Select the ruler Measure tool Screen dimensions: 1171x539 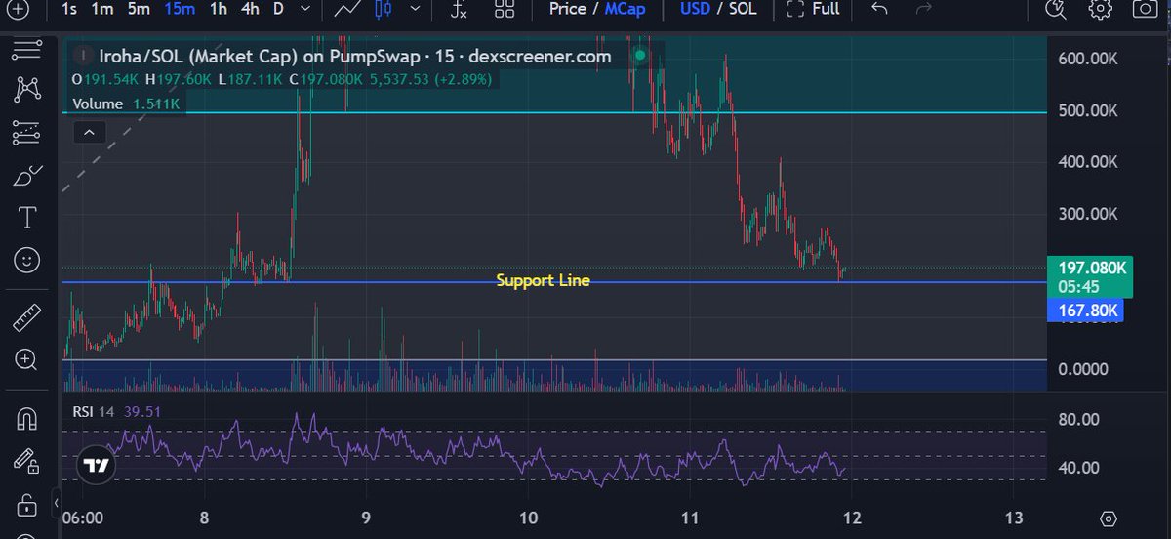[x=26, y=317]
